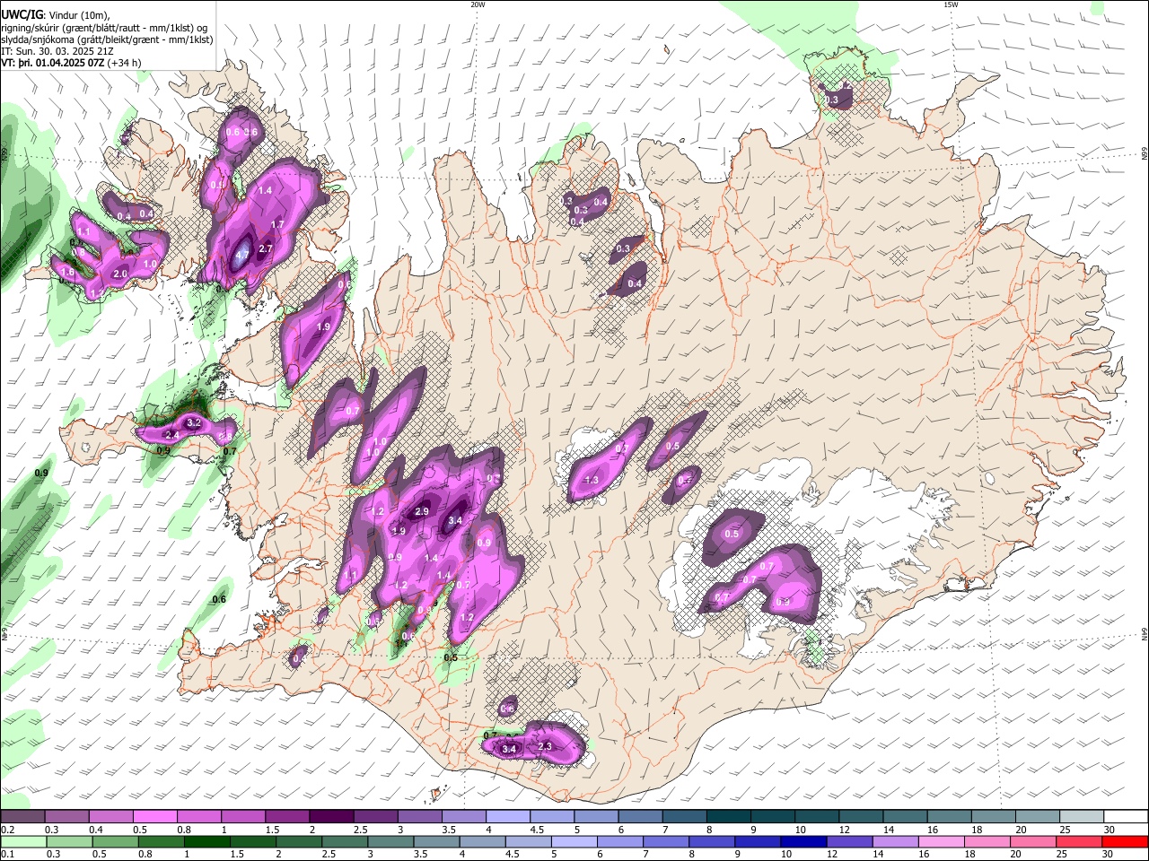Click the bright pink snow swatch between 0.5 and 0.8
This screenshot has width=1149, height=861.
click(155, 816)
